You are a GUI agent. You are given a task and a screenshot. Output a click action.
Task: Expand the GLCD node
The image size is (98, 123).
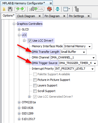[x=19, y=30]
